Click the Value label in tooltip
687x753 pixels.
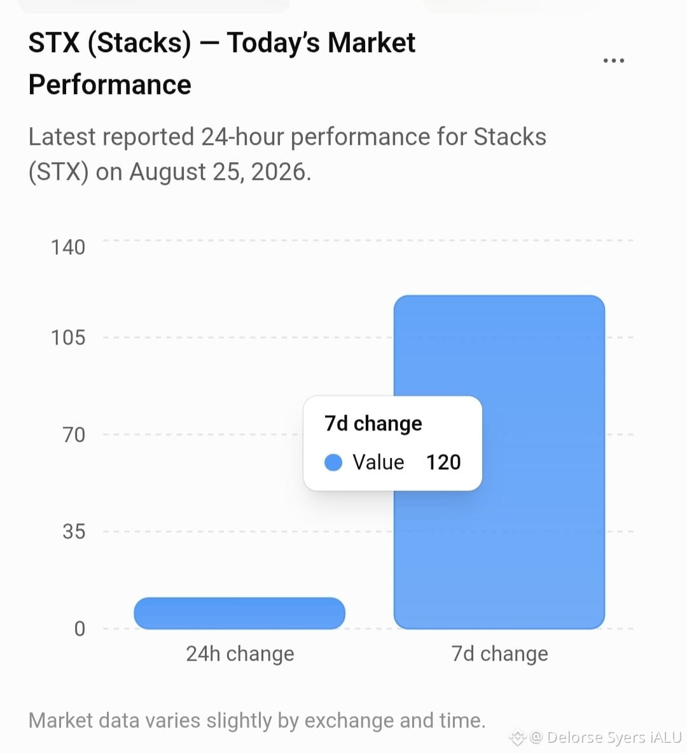coord(378,462)
